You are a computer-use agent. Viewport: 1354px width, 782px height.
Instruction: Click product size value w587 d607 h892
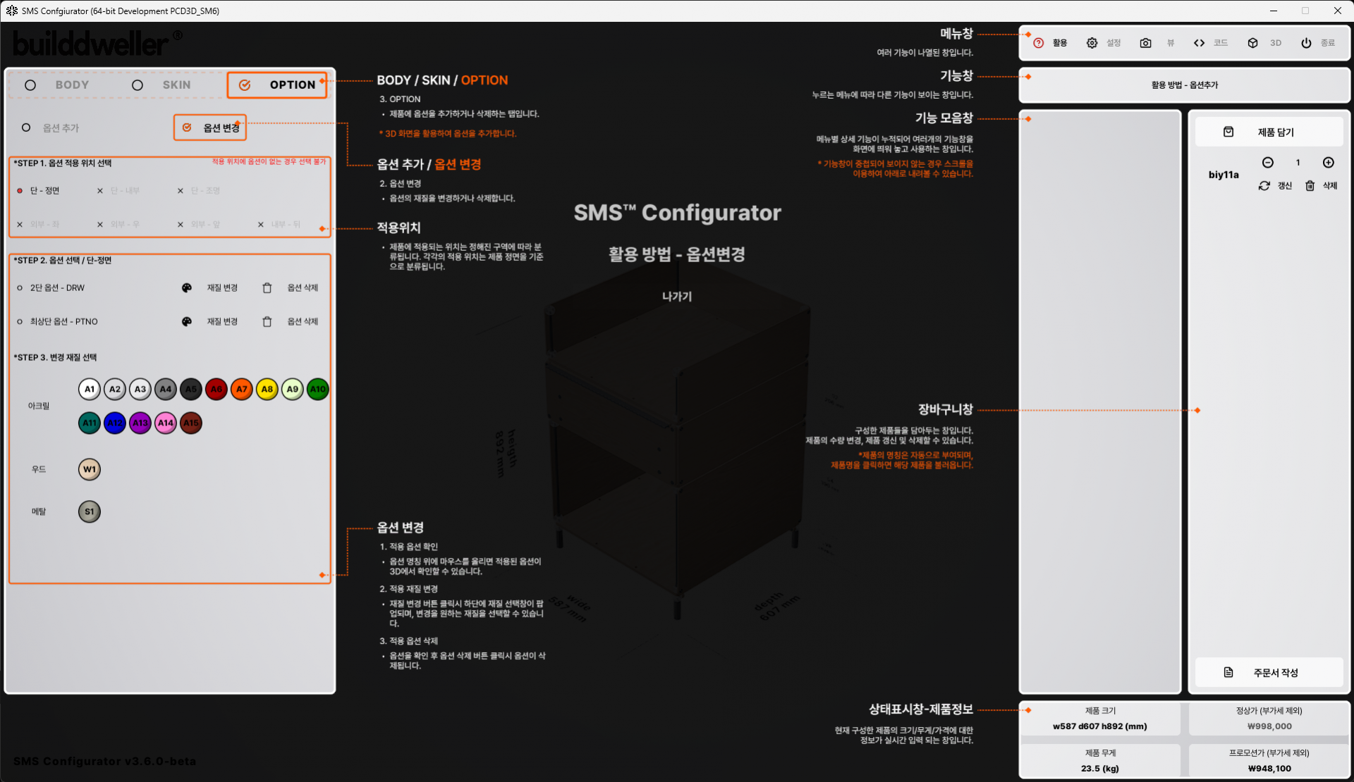[1099, 726]
